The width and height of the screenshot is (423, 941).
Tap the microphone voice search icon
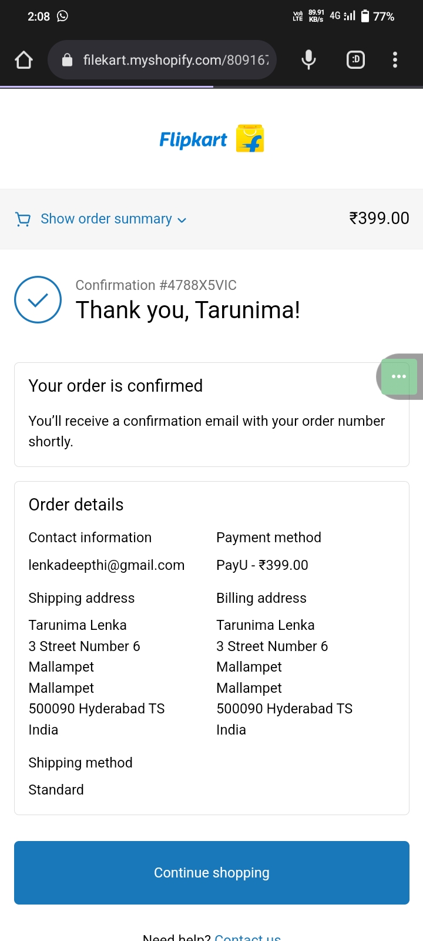(x=308, y=60)
